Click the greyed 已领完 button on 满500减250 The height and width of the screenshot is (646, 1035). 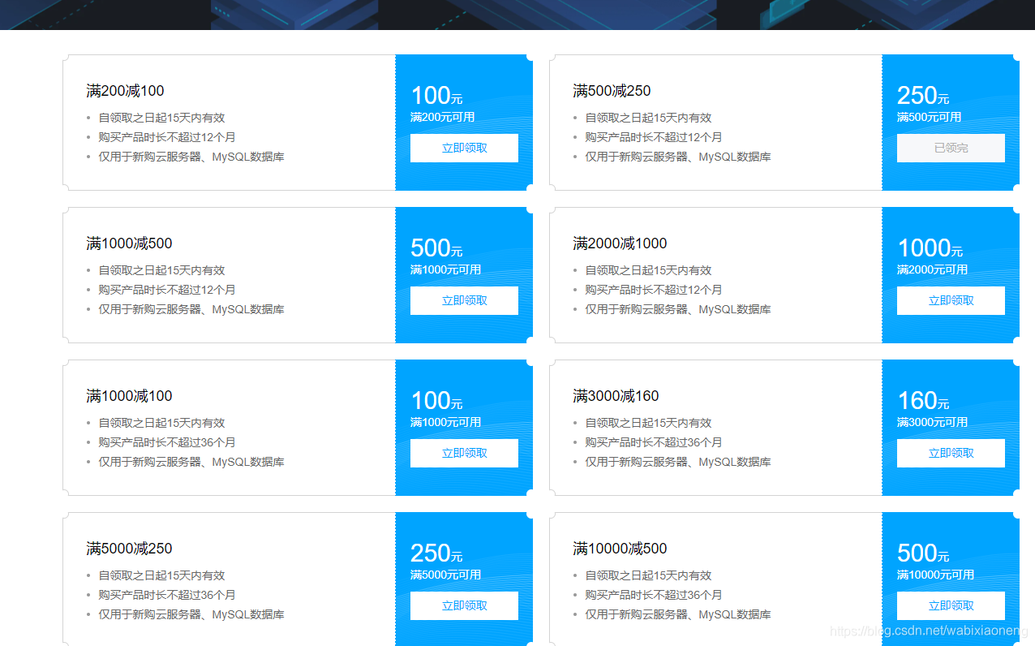tap(951, 148)
